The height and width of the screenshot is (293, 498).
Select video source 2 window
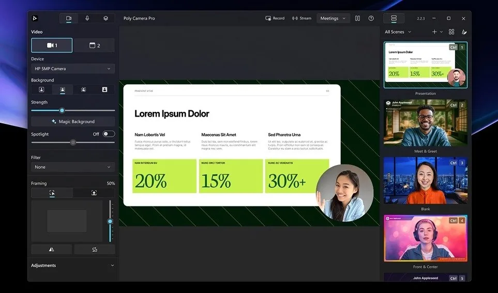(x=94, y=45)
